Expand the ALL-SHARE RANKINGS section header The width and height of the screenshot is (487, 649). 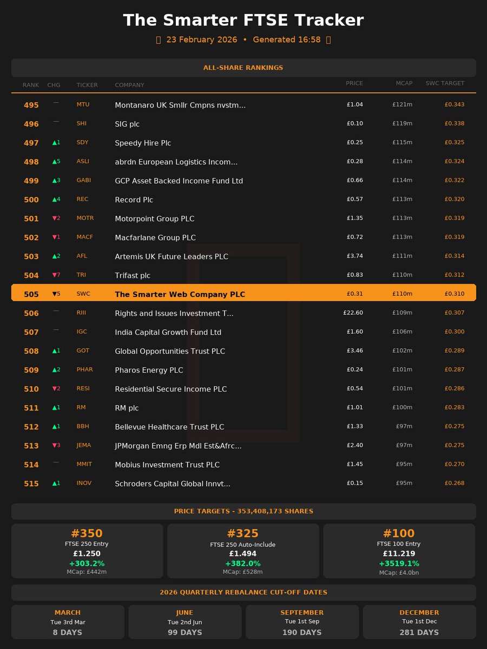pyautogui.click(x=243, y=68)
